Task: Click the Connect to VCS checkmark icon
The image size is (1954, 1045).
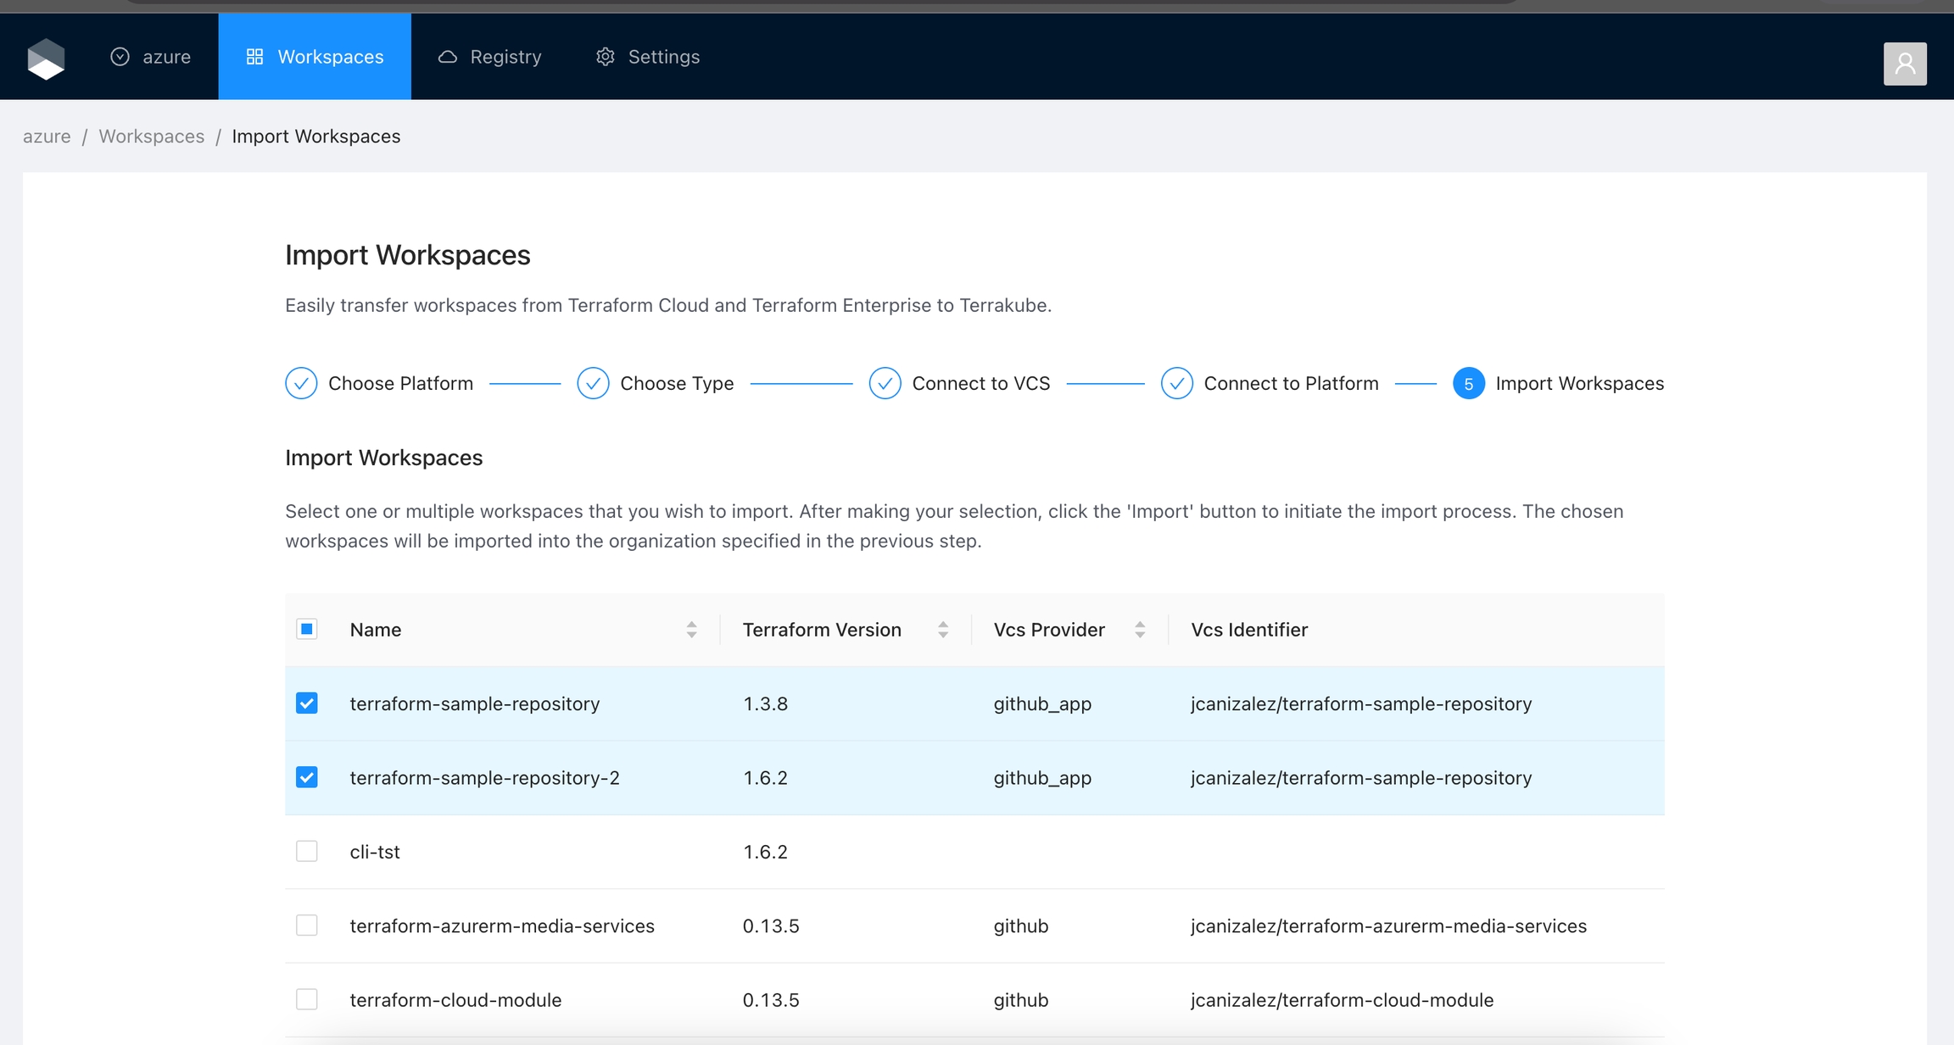Action: pos(885,383)
